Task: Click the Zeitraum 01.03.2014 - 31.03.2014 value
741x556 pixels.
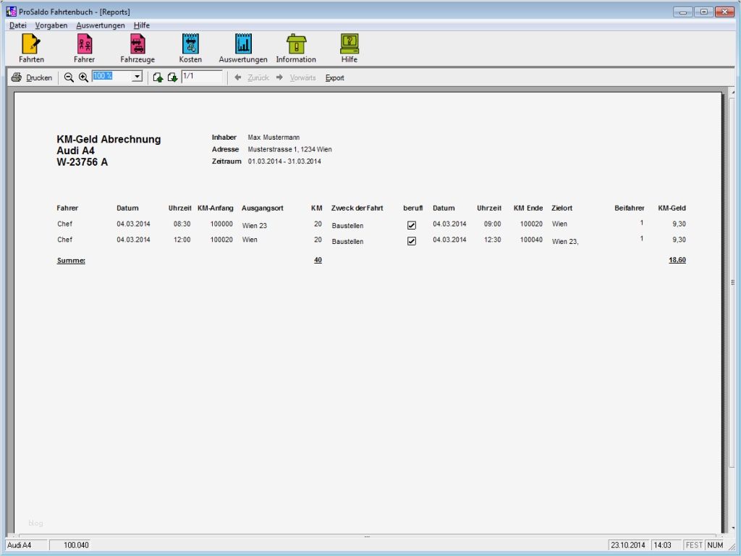Action: click(284, 161)
